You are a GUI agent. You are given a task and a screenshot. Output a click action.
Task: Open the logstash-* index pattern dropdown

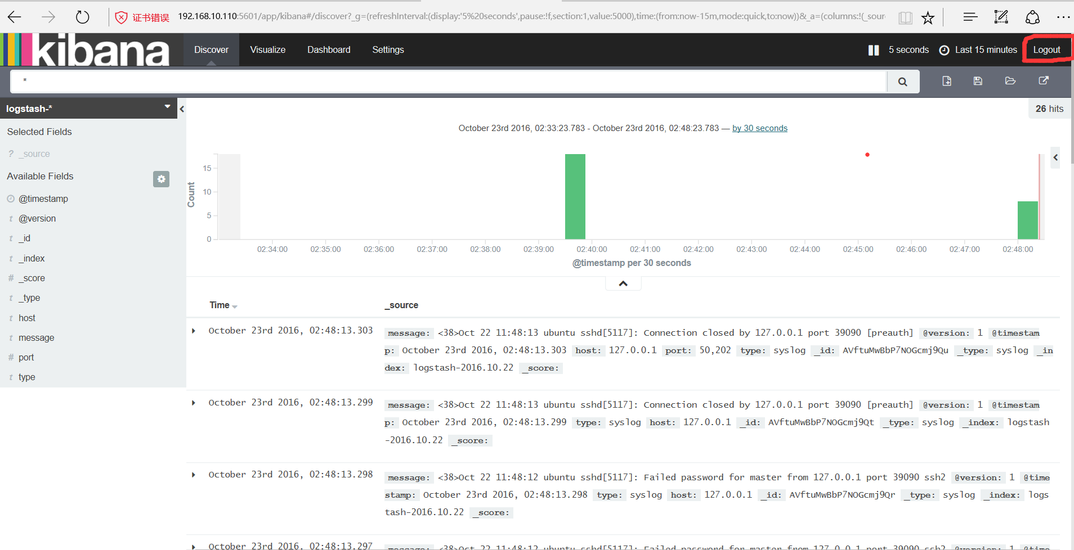point(88,108)
